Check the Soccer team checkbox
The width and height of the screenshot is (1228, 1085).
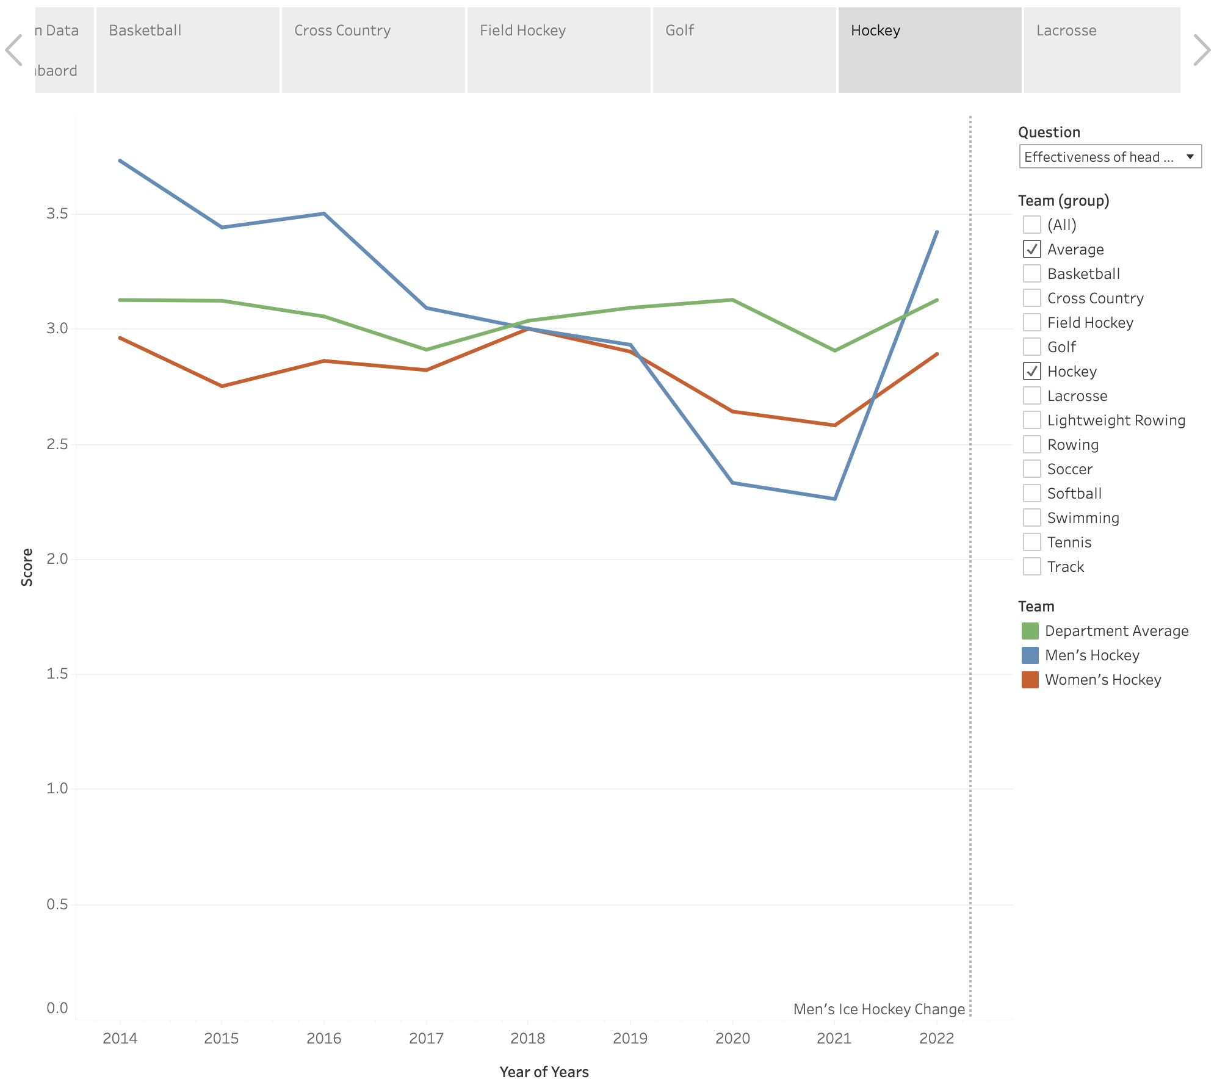[1031, 469]
